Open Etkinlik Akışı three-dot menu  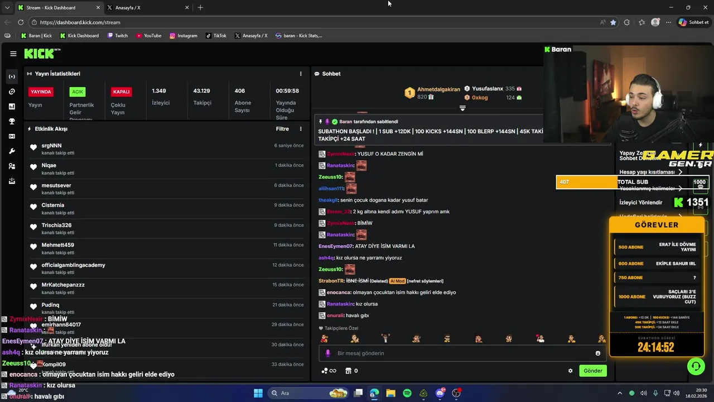point(301,129)
